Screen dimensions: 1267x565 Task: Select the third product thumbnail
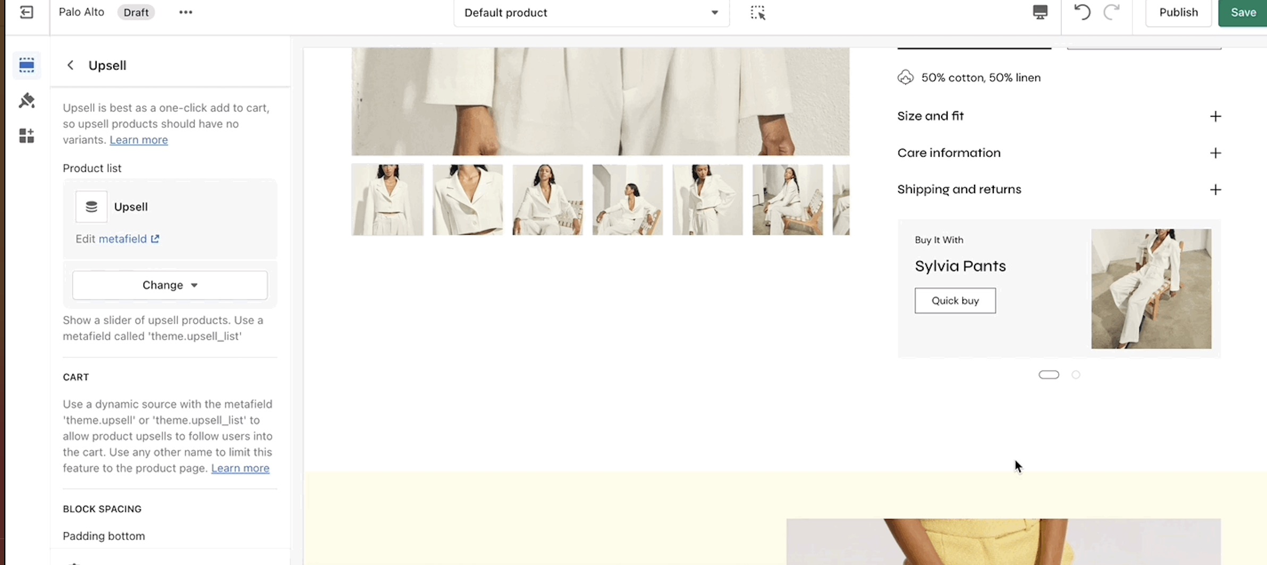[x=547, y=200]
